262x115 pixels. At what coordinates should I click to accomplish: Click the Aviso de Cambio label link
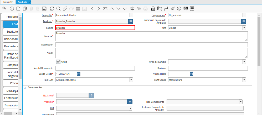pos(157,62)
